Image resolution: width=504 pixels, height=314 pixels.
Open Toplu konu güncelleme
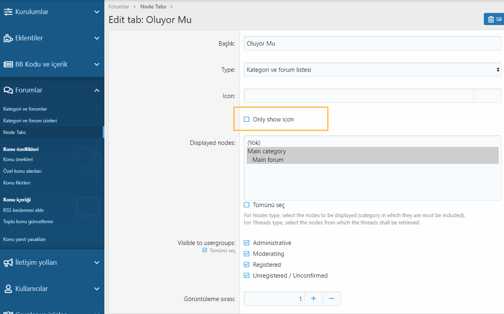coord(28,222)
